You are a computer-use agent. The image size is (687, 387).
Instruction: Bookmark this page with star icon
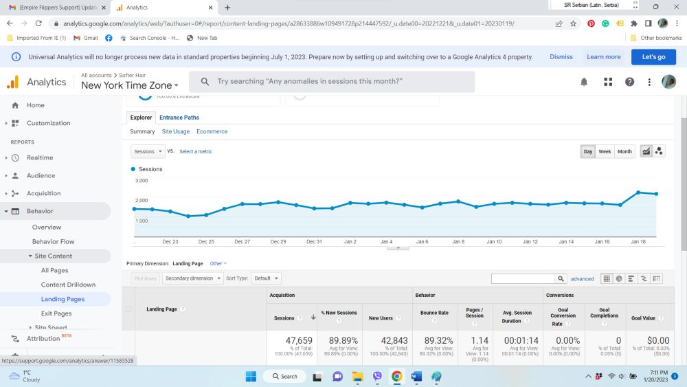(x=573, y=23)
